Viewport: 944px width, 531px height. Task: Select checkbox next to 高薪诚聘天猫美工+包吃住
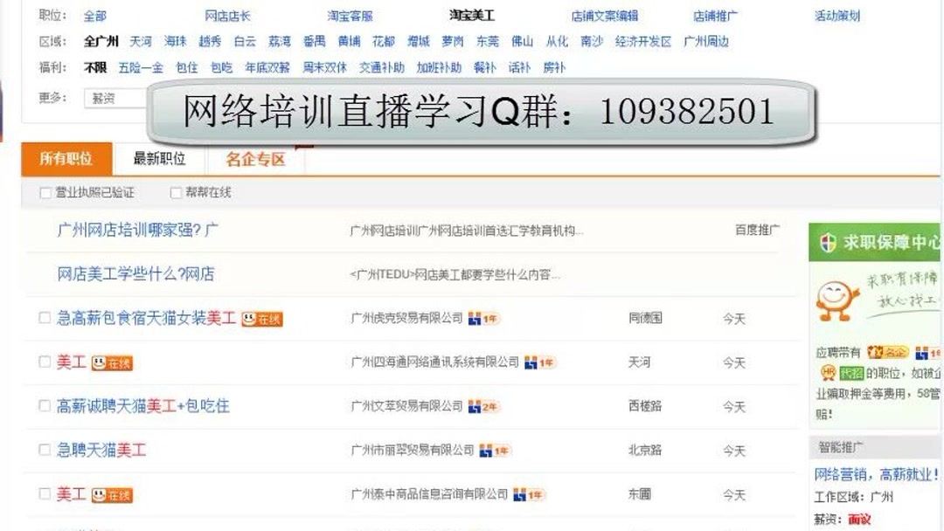pos(44,406)
